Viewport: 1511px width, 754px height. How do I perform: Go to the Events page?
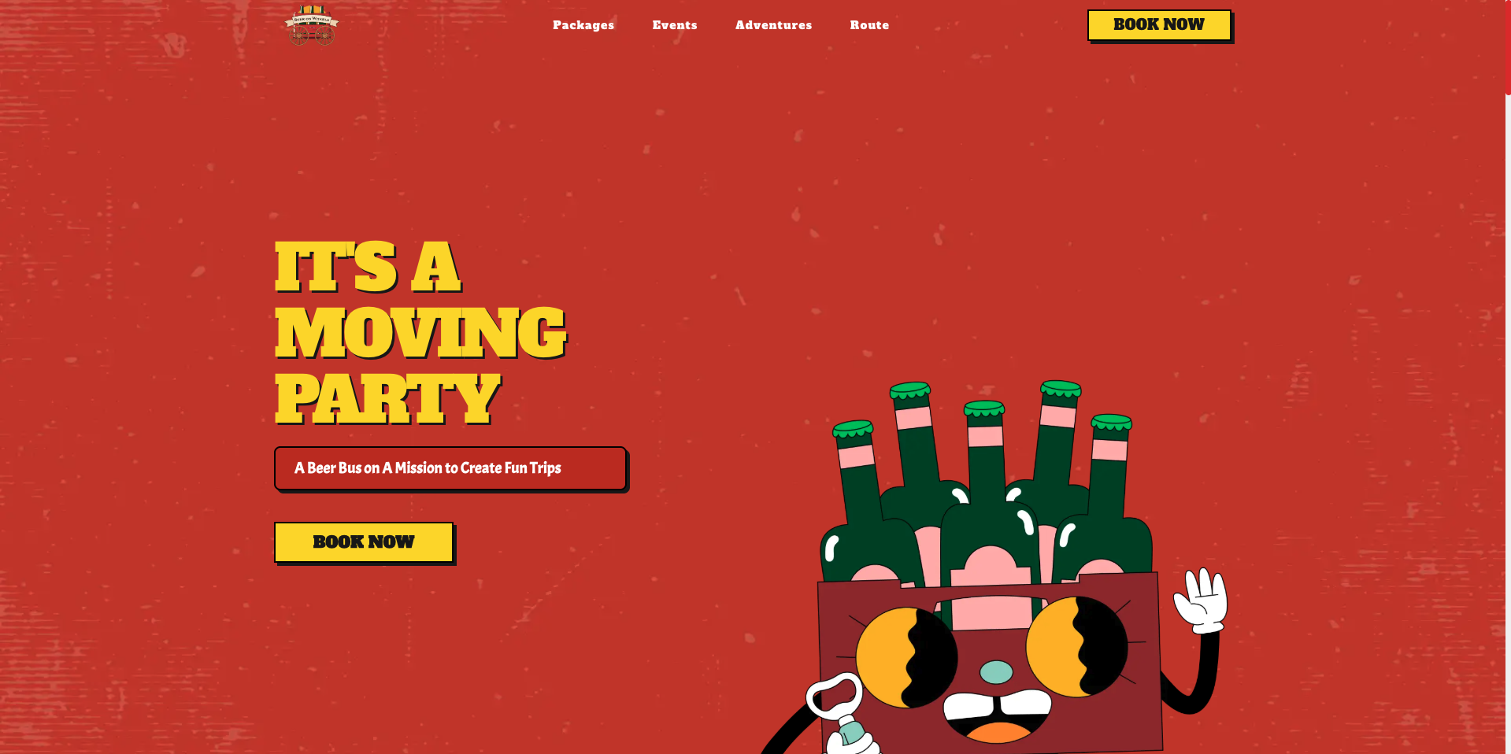[675, 25]
